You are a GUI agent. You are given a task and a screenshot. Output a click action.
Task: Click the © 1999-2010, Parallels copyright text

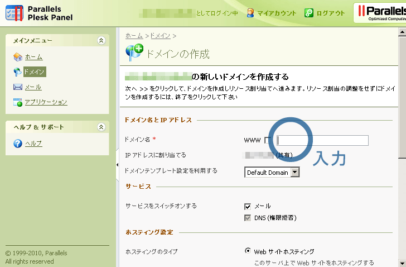[x=36, y=253]
